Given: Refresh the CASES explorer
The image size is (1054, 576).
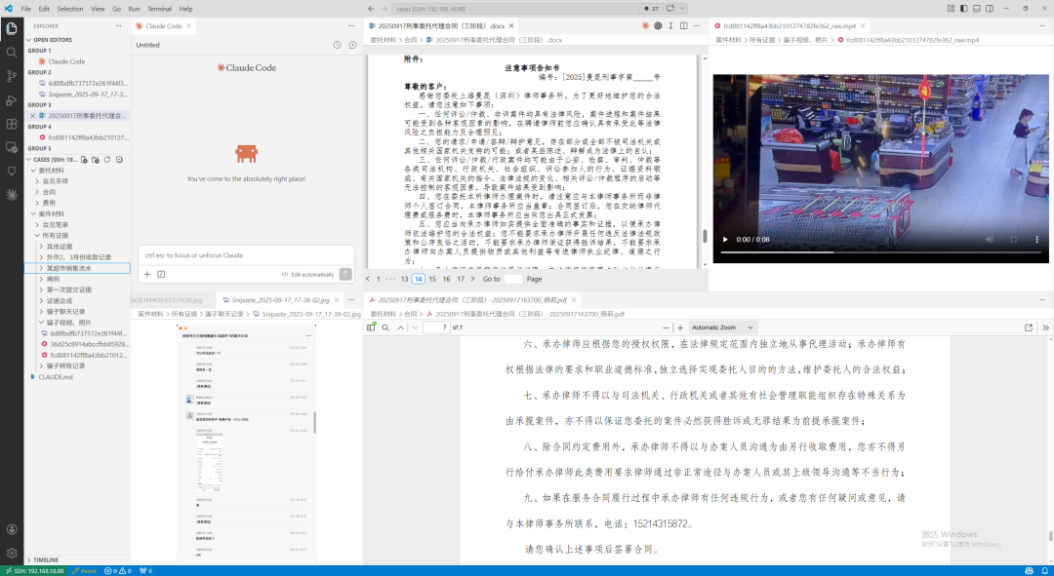Looking at the screenshot, I should [x=107, y=160].
